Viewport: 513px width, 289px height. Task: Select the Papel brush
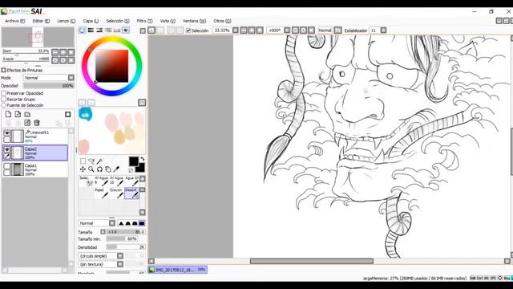point(101,193)
